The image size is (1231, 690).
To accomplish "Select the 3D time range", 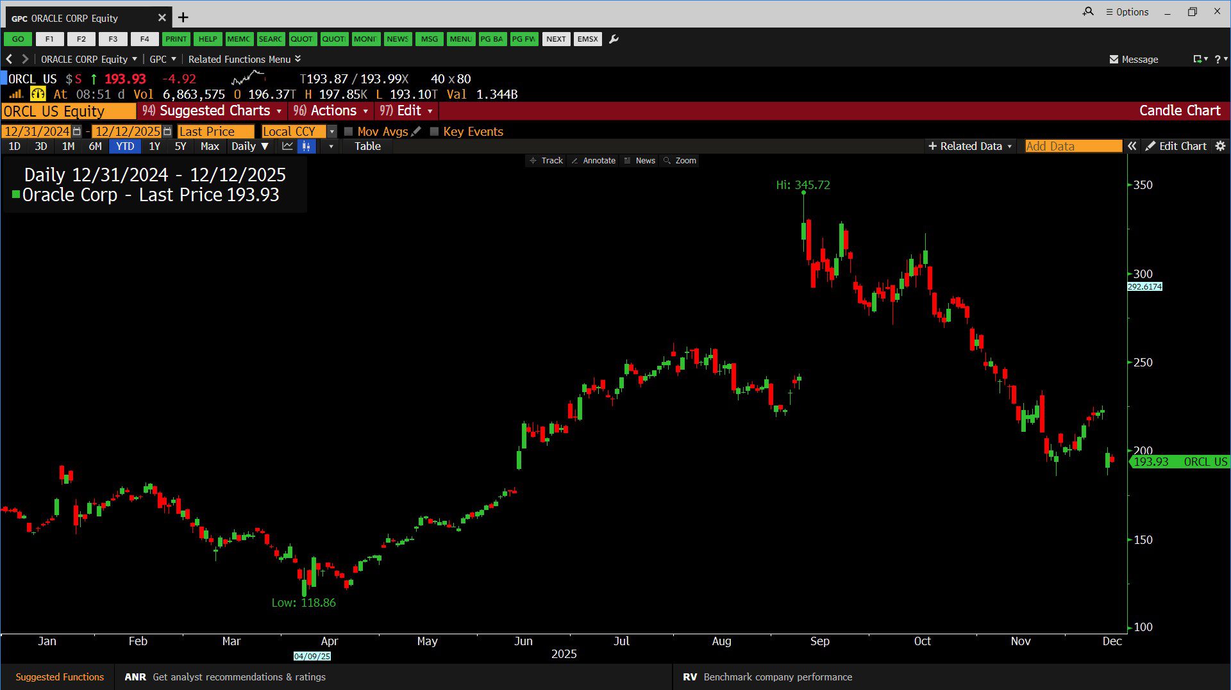I will pos(41,146).
